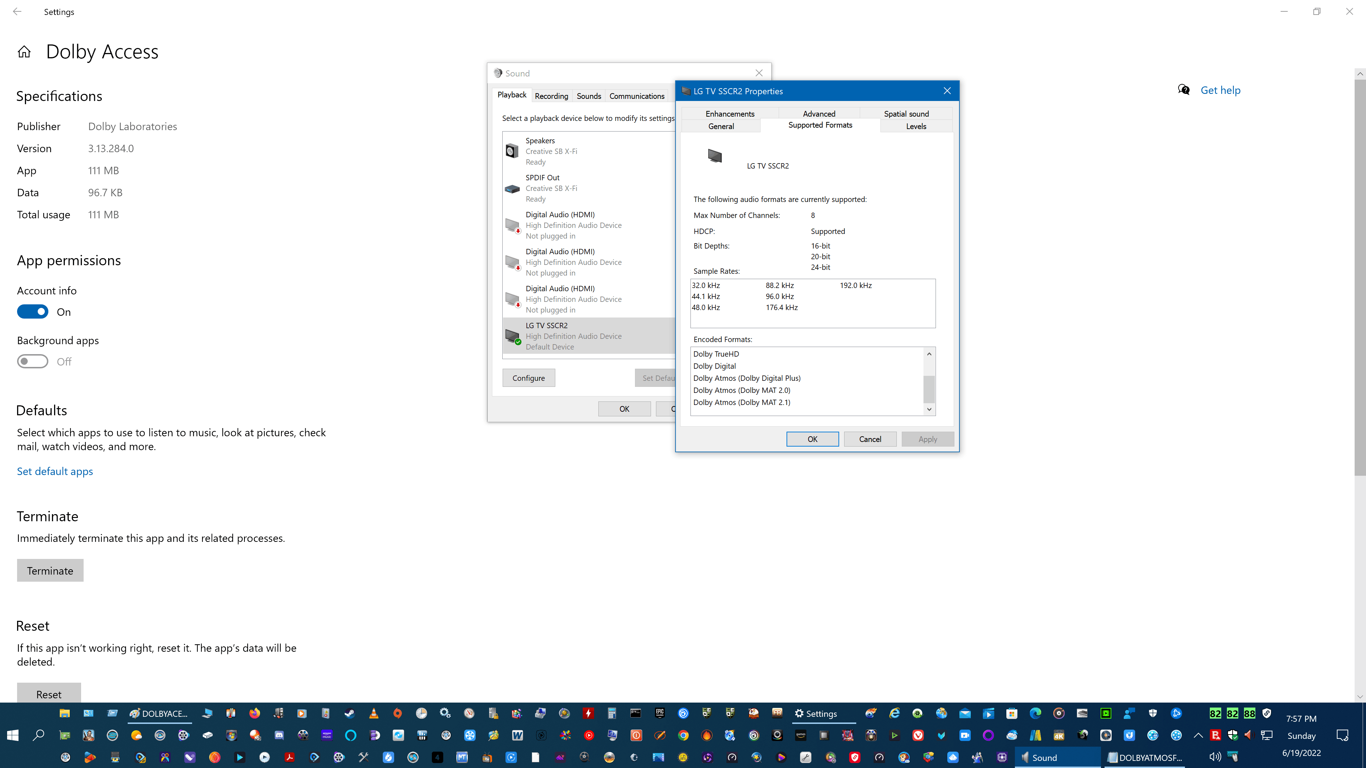This screenshot has width=1366, height=768.
Task: Click the 192.0 kHz sample rate
Action: 855,285
